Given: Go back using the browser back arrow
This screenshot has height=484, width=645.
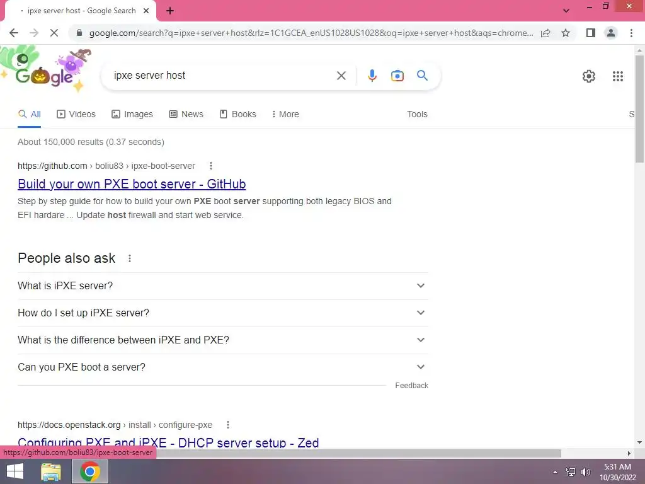Looking at the screenshot, I should click(14, 33).
